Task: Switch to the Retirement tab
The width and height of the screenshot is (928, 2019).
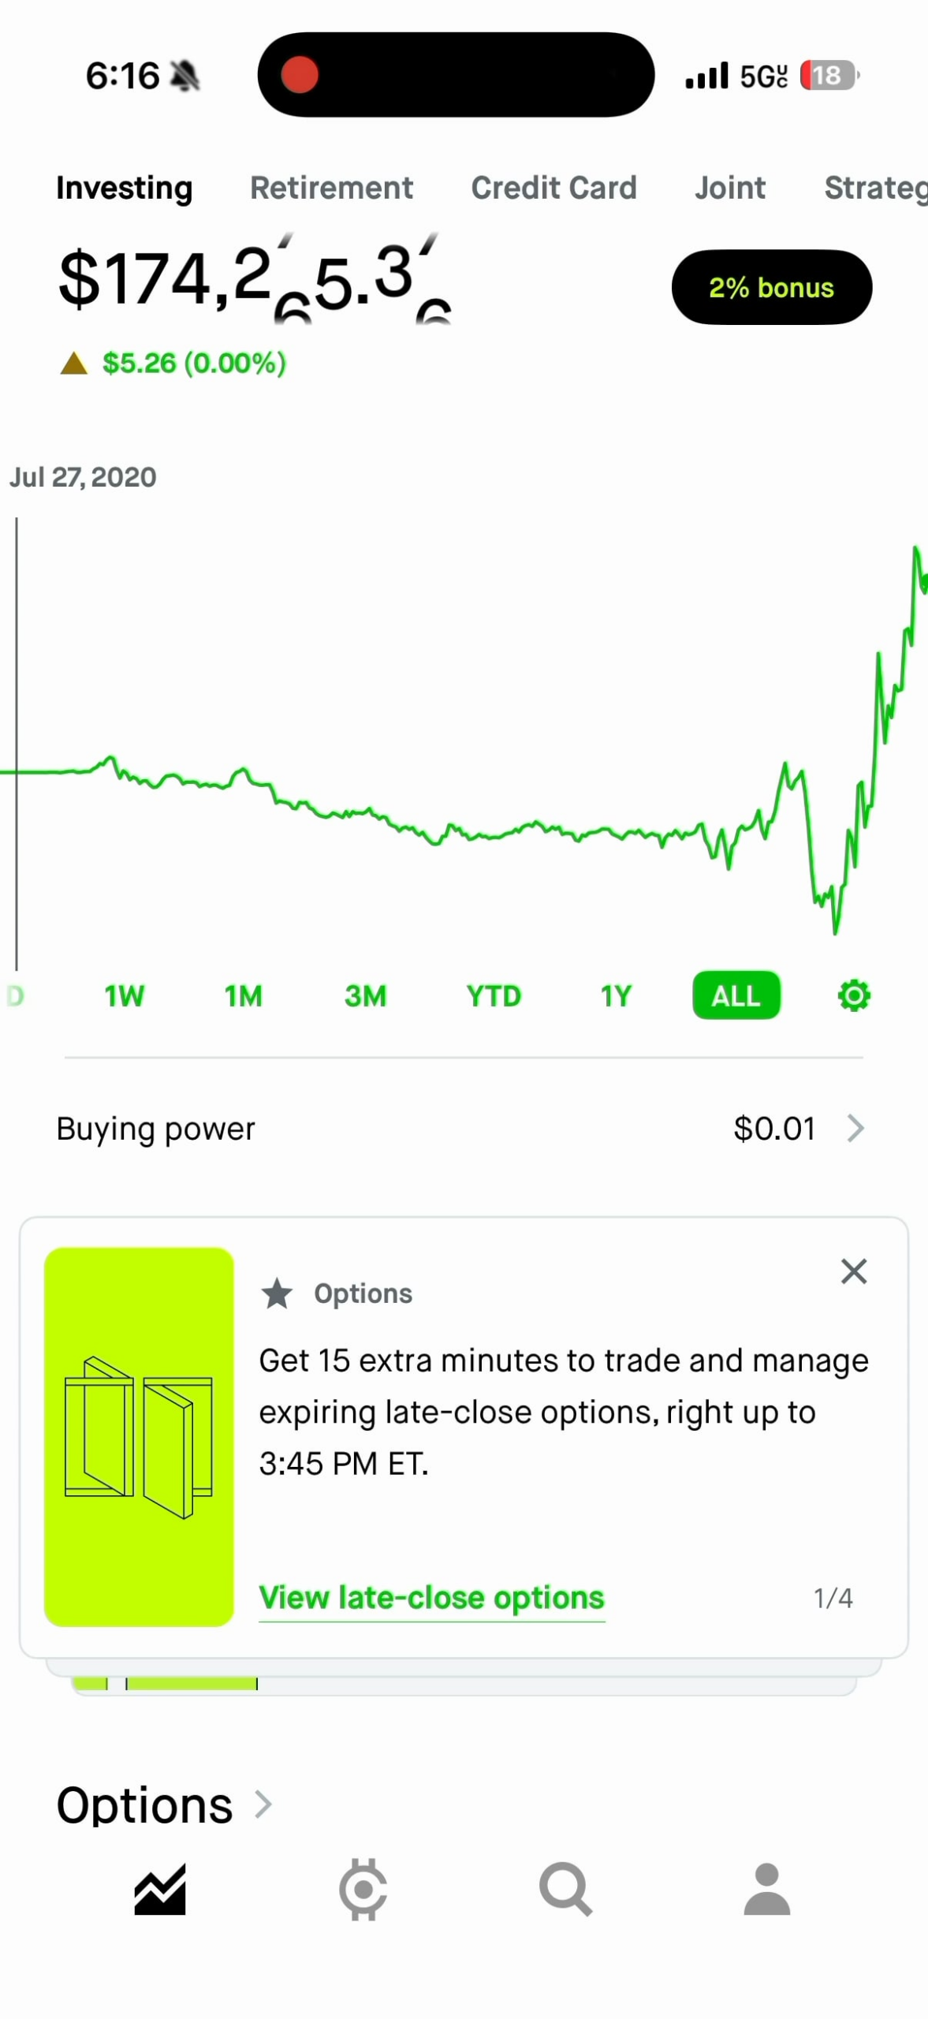Action: (x=331, y=188)
